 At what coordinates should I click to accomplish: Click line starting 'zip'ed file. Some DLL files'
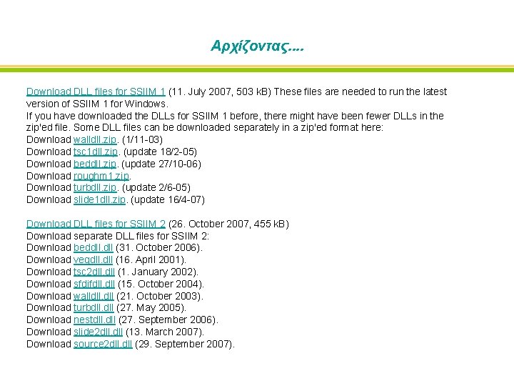coord(205,128)
